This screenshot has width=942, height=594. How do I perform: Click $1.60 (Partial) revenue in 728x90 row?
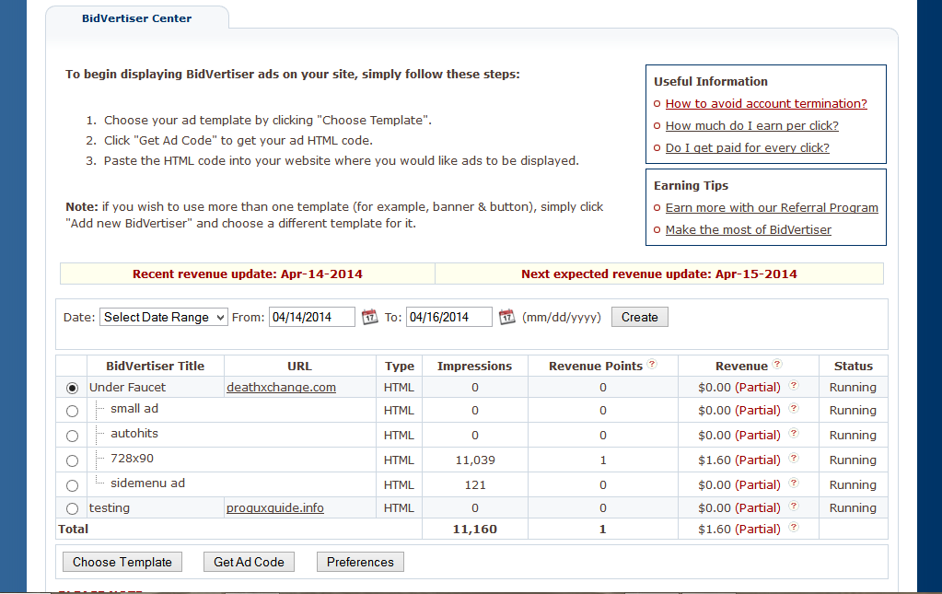(x=738, y=460)
